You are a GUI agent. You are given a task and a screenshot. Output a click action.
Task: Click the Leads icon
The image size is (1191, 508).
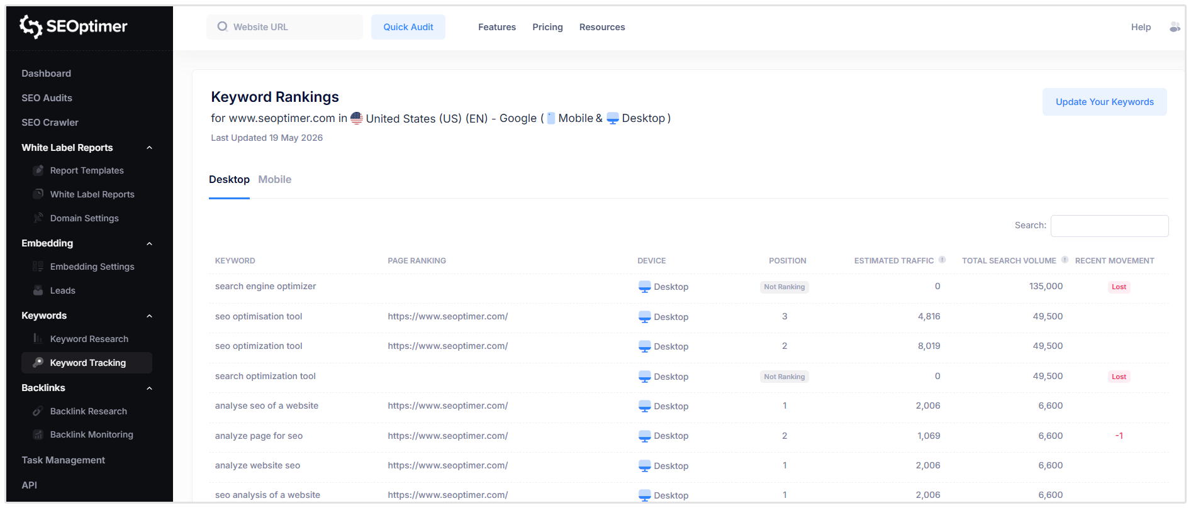pyautogui.click(x=38, y=290)
